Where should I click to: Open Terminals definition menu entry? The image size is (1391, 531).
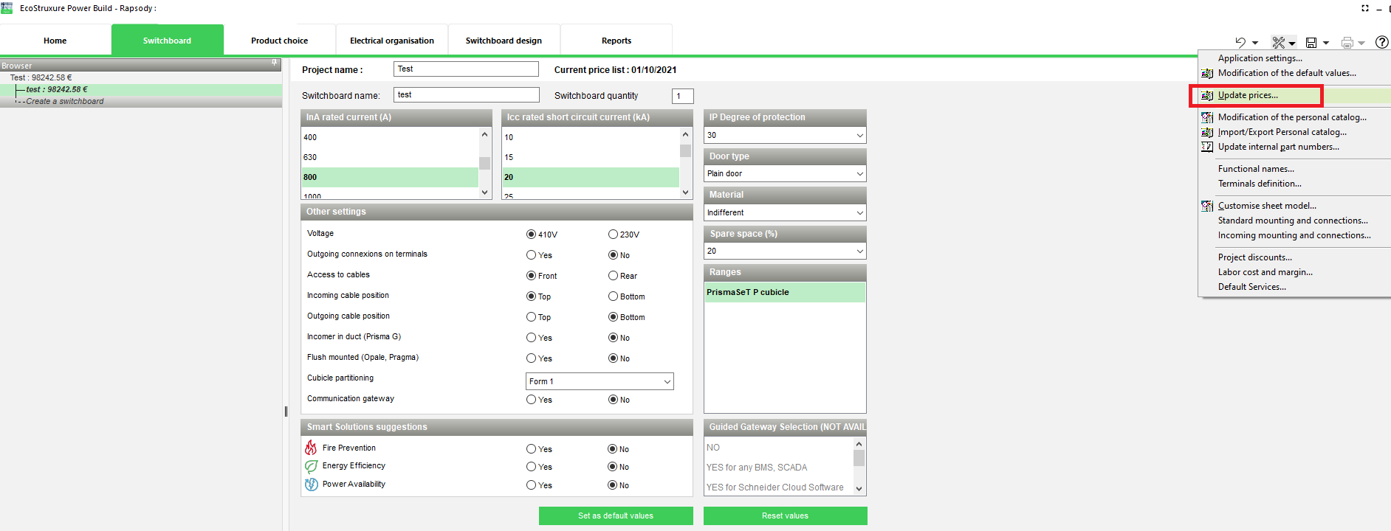pyautogui.click(x=1260, y=184)
